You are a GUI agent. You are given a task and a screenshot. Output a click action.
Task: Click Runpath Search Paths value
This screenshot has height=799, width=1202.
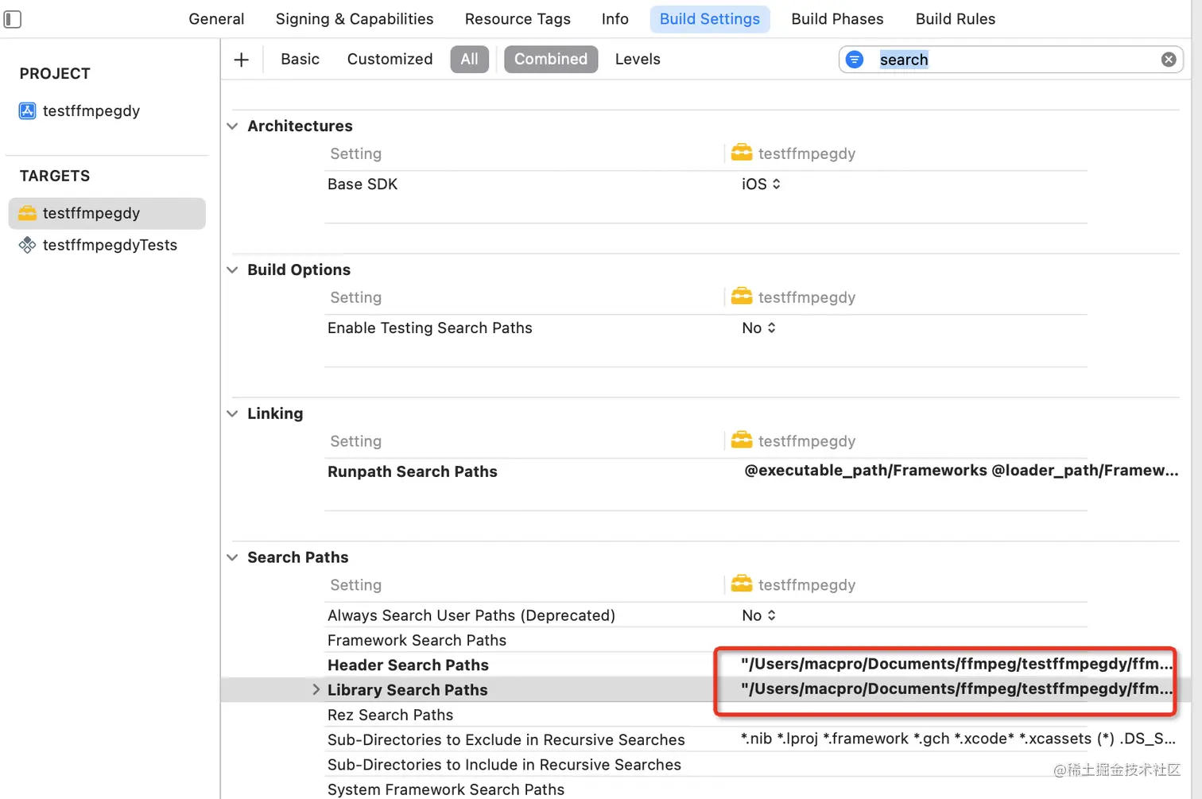tap(961, 471)
